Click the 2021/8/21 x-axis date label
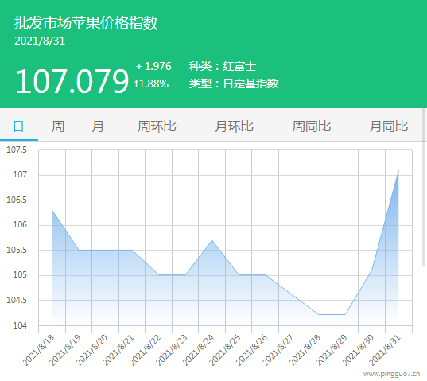 tap(118, 351)
